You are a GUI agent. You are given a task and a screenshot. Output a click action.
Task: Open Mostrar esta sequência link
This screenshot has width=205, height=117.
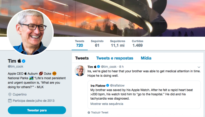(107, 104)
